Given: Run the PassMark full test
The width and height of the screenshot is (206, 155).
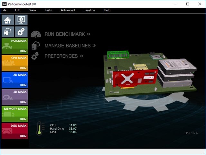Looking at the screenshot, I should coord(23,51).
